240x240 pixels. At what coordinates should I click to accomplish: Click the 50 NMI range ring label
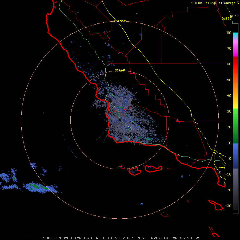[x=120, y=71]
